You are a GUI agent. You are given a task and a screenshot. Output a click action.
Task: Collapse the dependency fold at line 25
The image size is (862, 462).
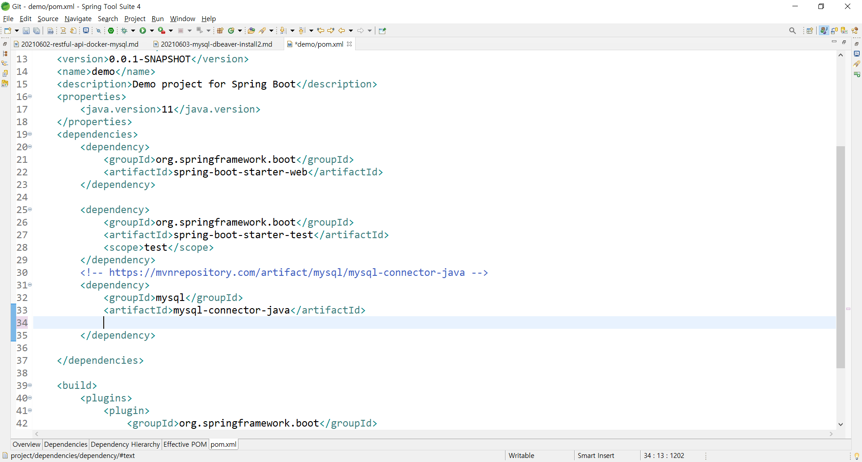pyautogui.click(x=30, y=209)
